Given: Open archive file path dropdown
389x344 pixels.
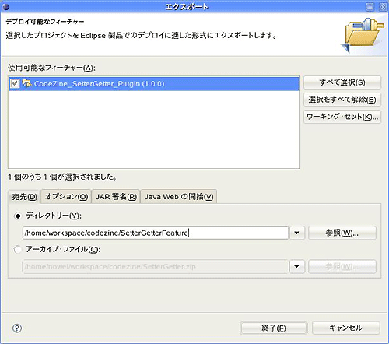Looking at the screenshot, I should 296,266.
